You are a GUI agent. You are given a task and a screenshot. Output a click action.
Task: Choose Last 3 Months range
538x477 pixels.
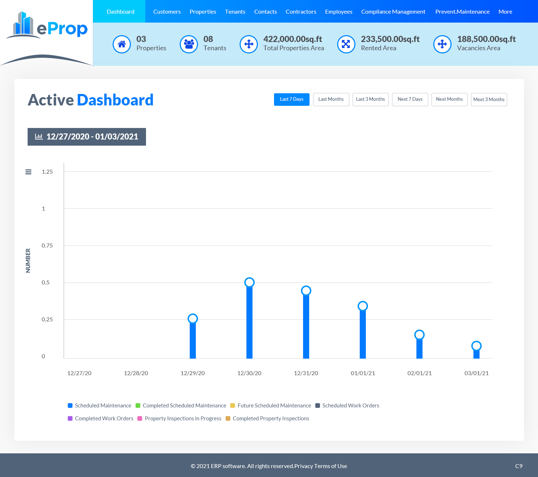[x=371, y=99]
